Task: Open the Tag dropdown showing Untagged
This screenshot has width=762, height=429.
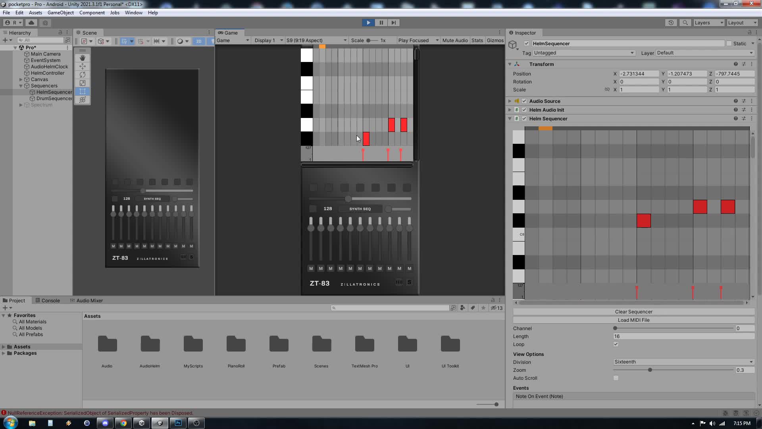Action: (583, 53)
